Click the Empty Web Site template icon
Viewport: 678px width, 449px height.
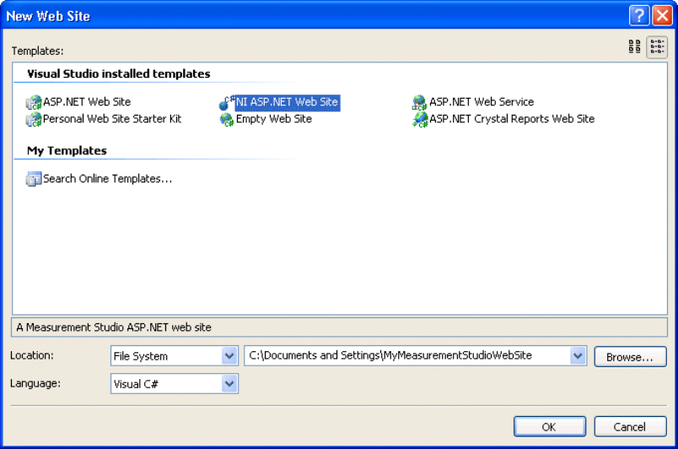[x=227, y=119]
